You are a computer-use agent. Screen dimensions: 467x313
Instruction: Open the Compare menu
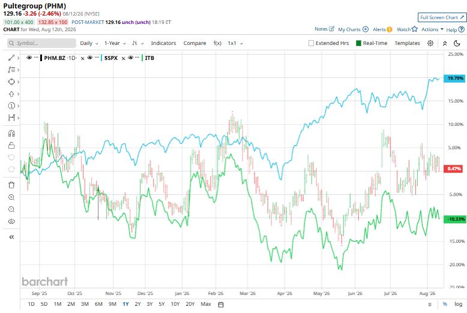click(194, 43)
